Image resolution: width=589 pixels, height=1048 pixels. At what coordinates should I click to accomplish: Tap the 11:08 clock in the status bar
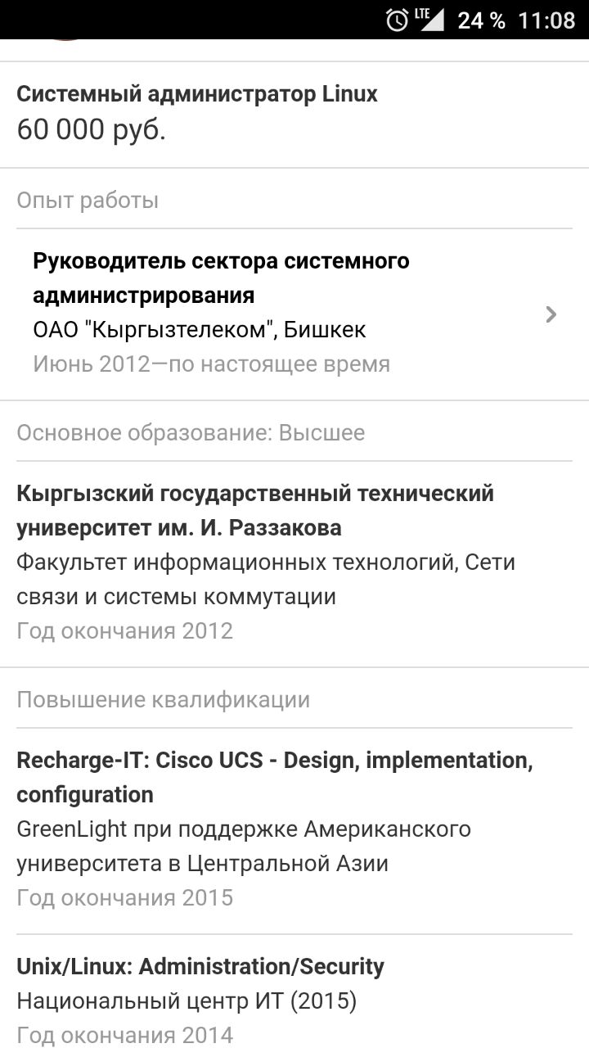(546, 20)
